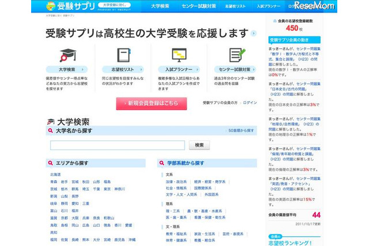The width and height of the screenshot is (369, 246).
Task: Select the 大阪 area link
Action: coord(75,218)
